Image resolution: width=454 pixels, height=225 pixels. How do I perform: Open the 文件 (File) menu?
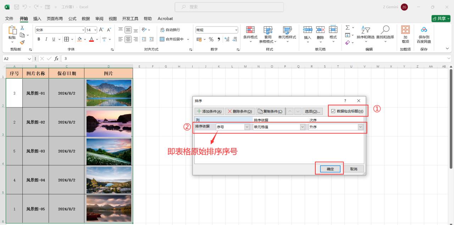click(9, 18)
